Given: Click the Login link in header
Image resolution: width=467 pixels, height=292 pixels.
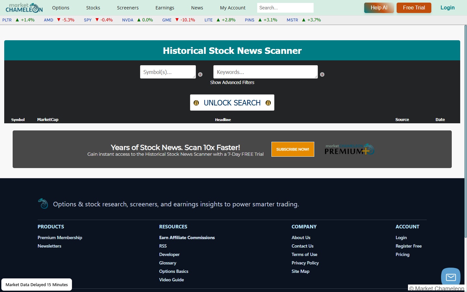Looking at the screenshot, I should (x=448, y=7).
